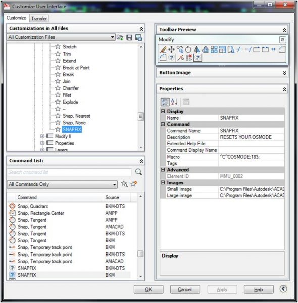Viewport: 298px width, 303px height.
Task: Switch to the Transfer tab
Action: [x=39, y=19]
